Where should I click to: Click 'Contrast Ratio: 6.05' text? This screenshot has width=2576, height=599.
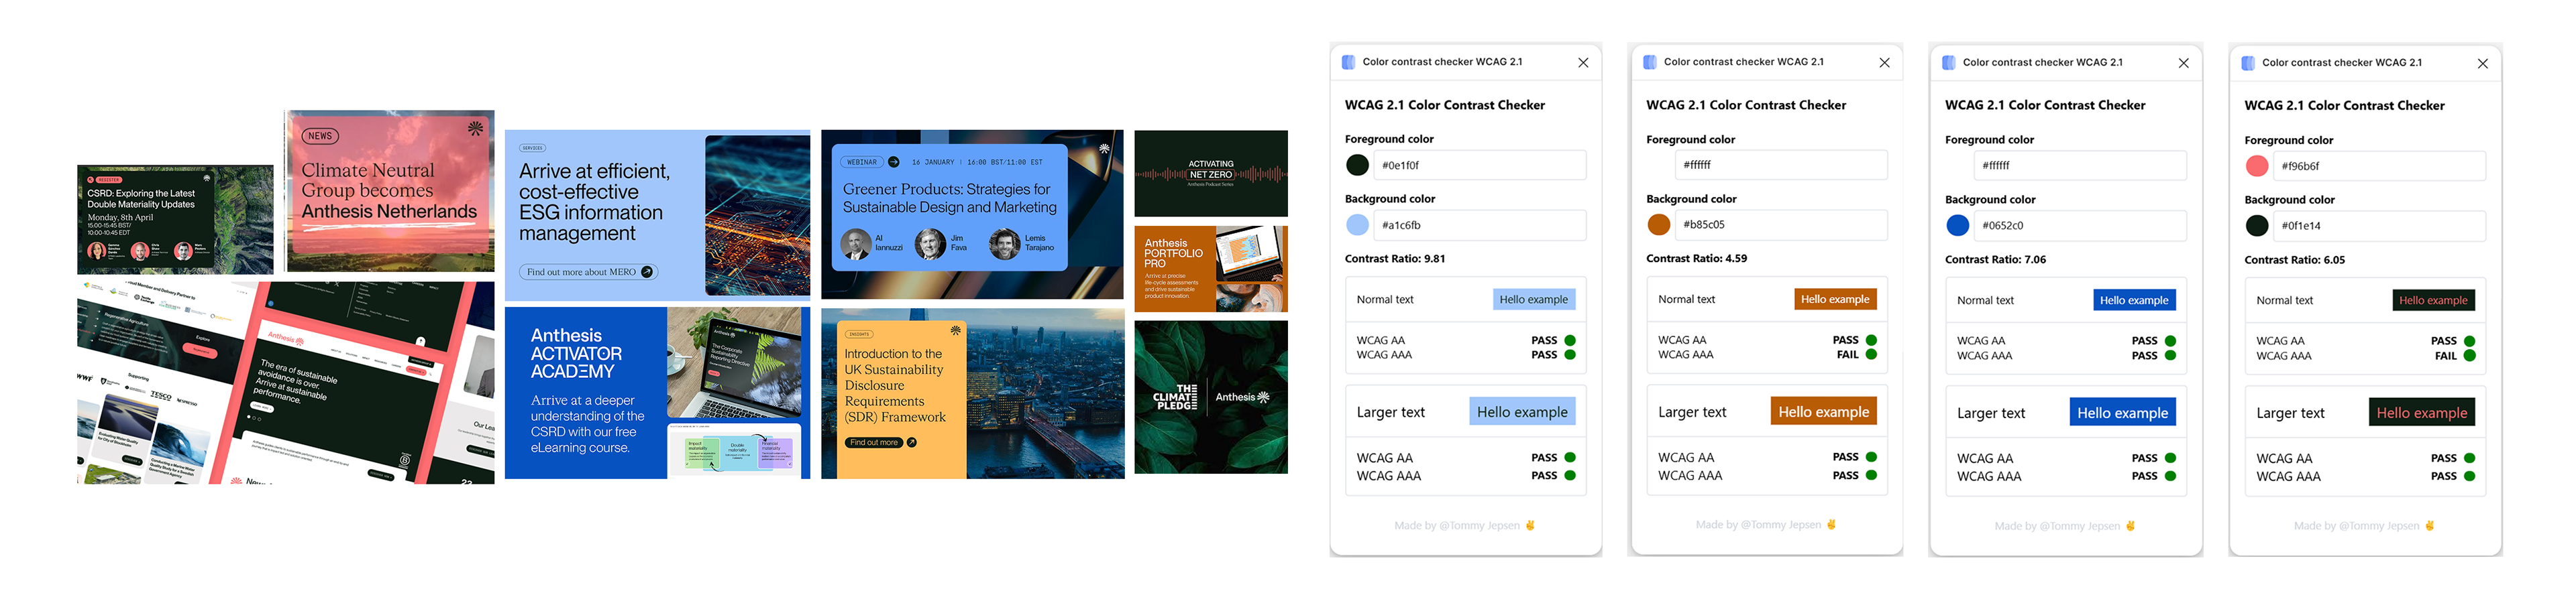2294,259
